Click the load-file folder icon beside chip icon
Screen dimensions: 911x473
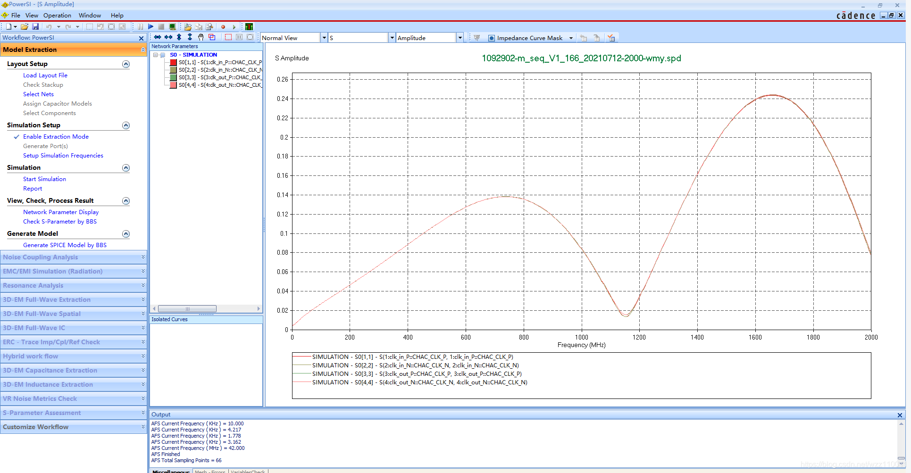pyautogui.click(x=188, y=27)
